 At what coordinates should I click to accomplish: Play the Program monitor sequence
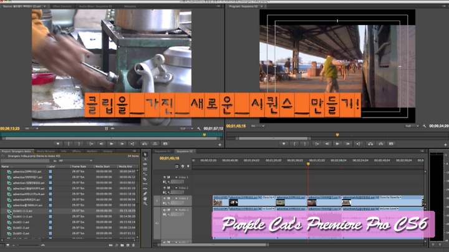(337, 143)
